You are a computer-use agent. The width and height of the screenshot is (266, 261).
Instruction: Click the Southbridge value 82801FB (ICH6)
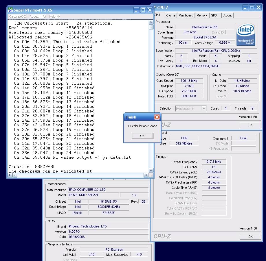(x=109, y=207)
